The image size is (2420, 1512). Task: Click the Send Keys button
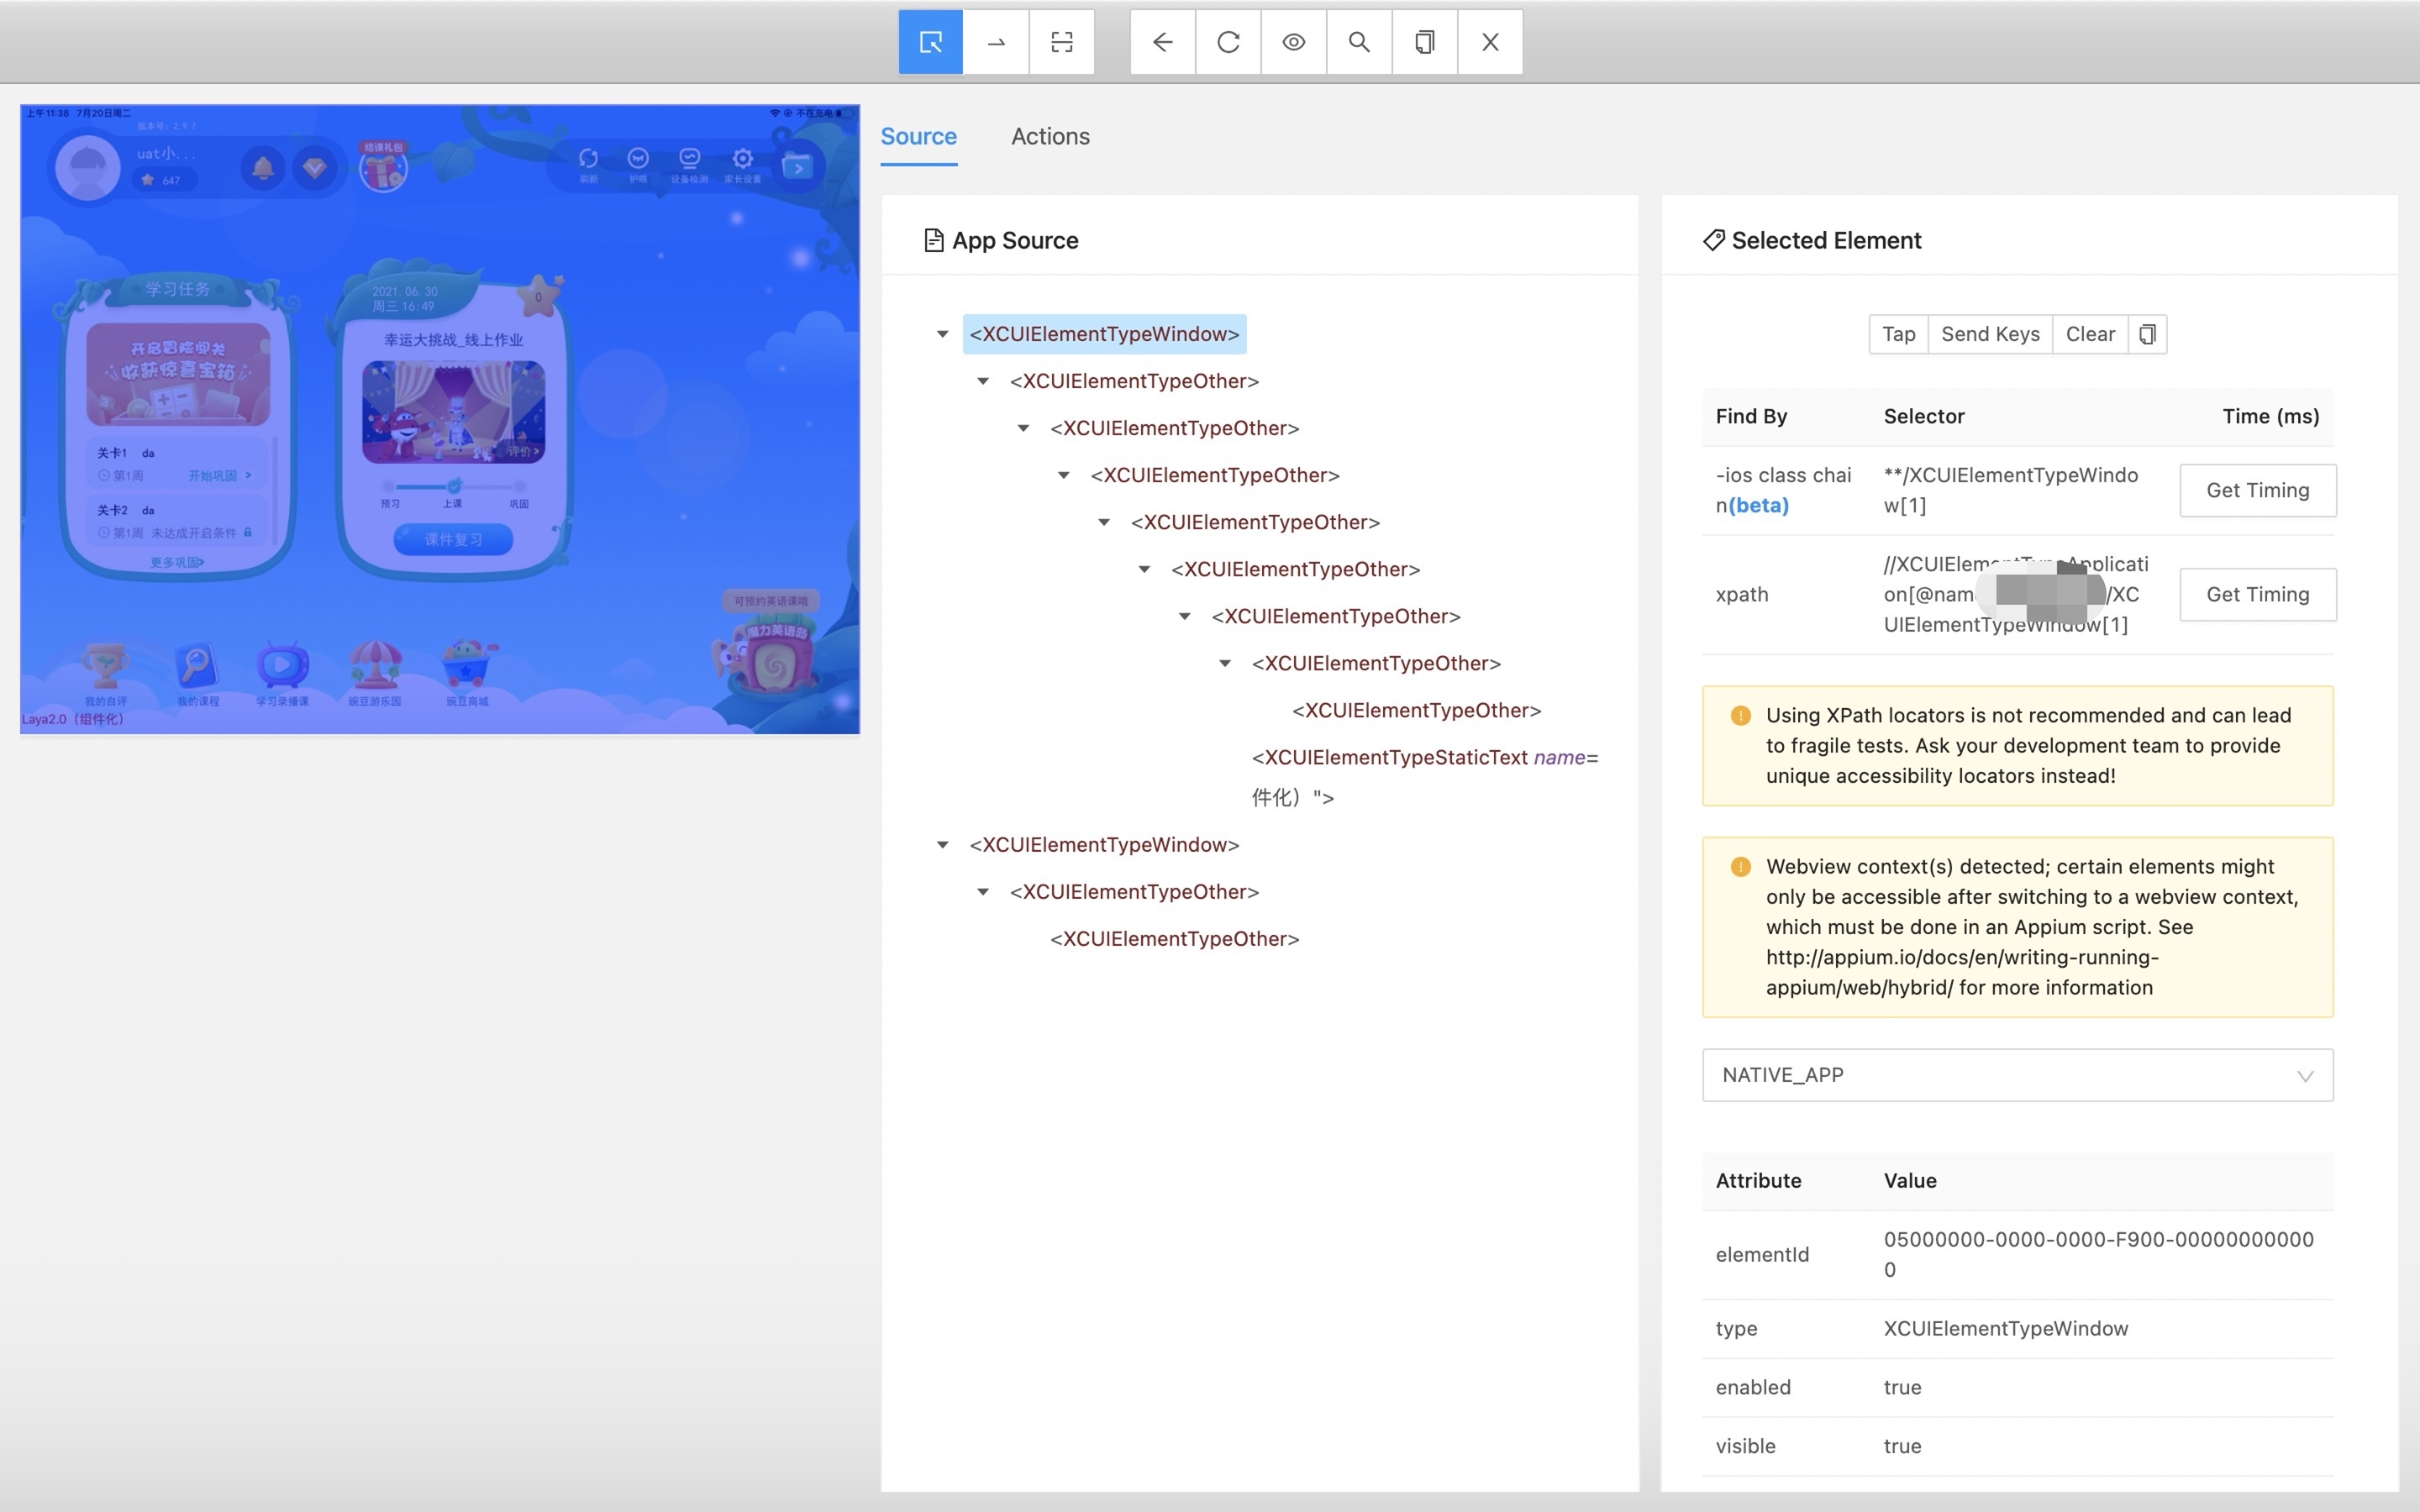[1990, 334]
